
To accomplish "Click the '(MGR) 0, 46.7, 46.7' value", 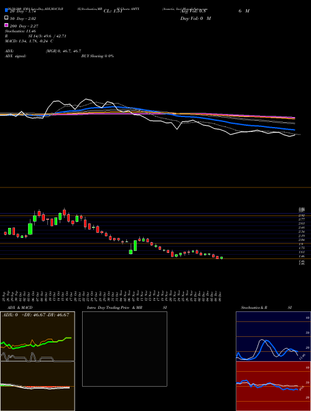I will coord(63,51).
